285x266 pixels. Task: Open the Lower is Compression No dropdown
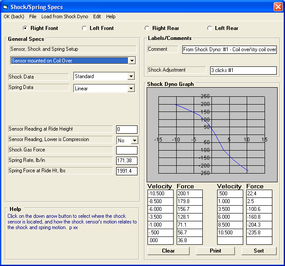[x=134, y=140]
